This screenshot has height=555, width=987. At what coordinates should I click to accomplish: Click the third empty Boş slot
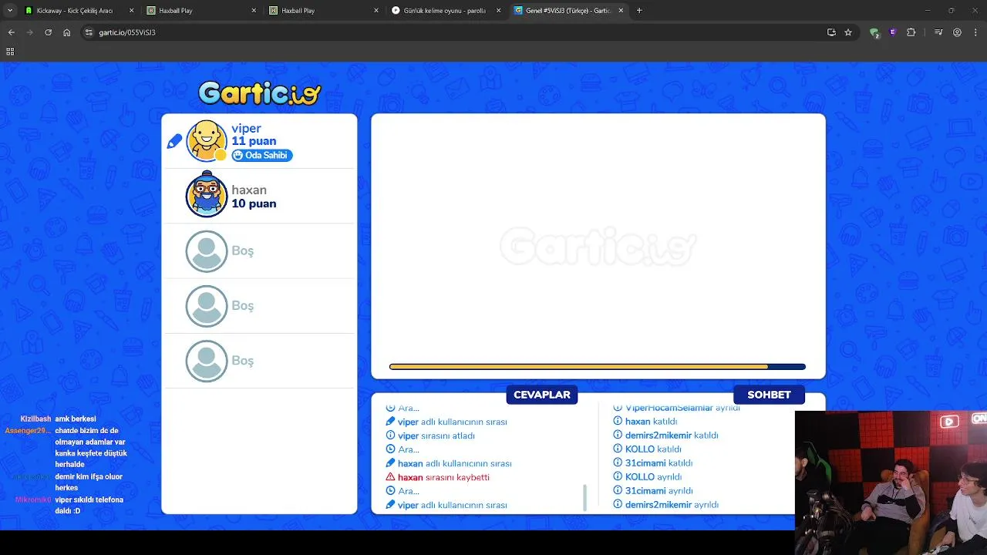pyautogui.click(x=259, y=361)
